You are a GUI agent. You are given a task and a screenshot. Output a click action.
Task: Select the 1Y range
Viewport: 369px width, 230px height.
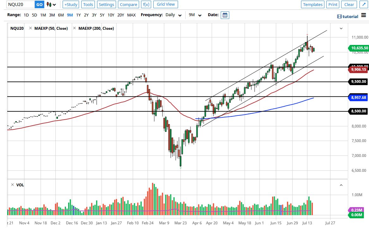[78, 15]
